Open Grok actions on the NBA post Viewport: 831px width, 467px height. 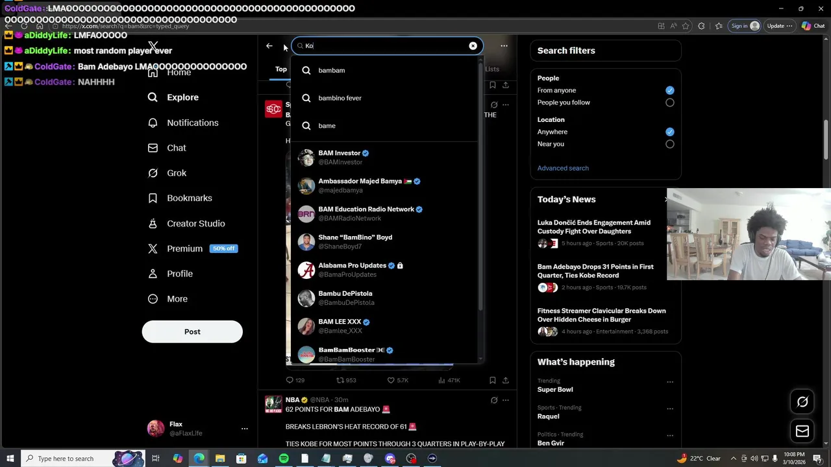pos(494,400)
